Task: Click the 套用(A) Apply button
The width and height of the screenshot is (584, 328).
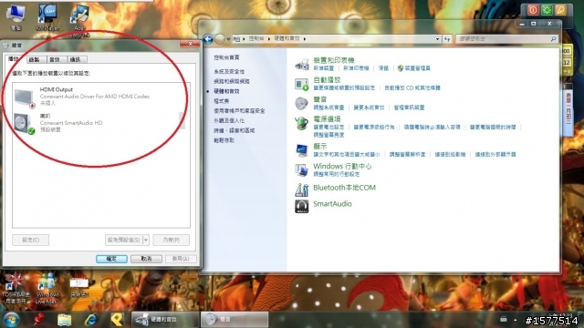Action: coord(181,259)
